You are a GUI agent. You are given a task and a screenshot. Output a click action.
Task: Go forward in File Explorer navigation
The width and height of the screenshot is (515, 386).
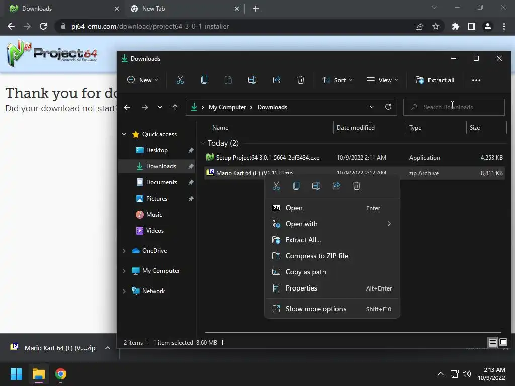tap(144, 107)
